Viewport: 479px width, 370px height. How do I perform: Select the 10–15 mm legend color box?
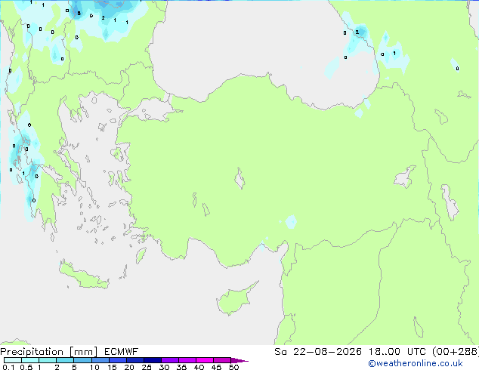pos(100,360)
